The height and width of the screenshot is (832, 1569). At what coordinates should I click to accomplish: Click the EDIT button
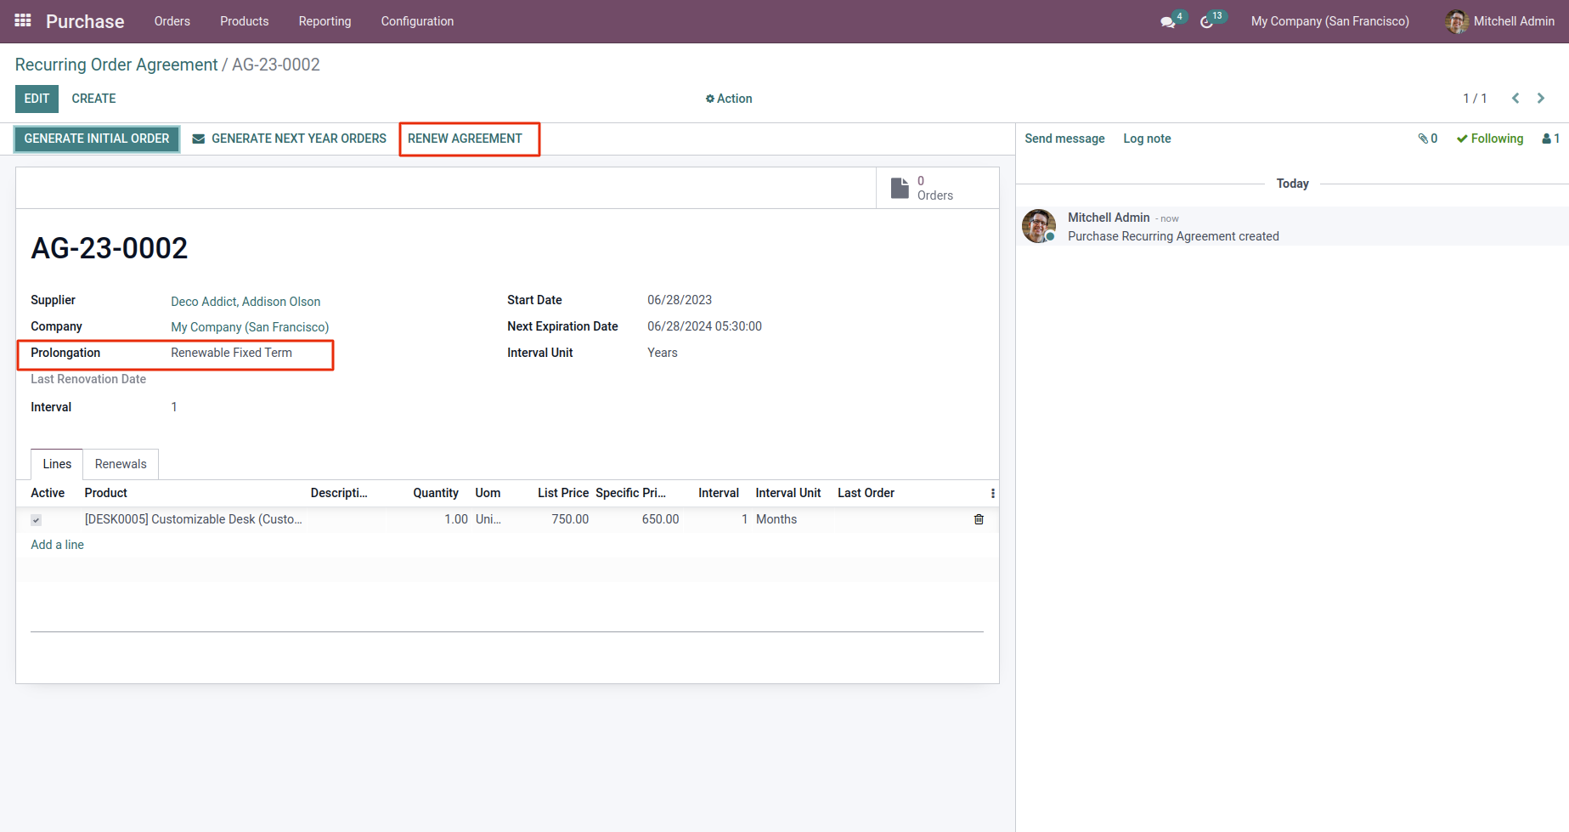coord(37,99)
